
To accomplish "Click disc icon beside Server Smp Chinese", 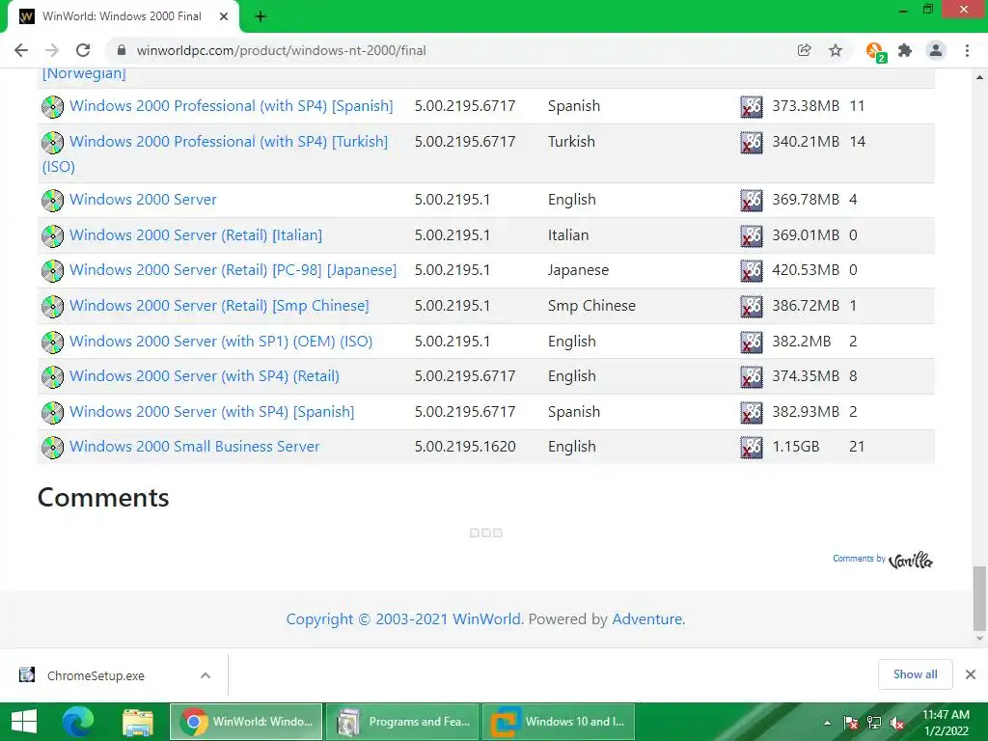I will point(52,306).
